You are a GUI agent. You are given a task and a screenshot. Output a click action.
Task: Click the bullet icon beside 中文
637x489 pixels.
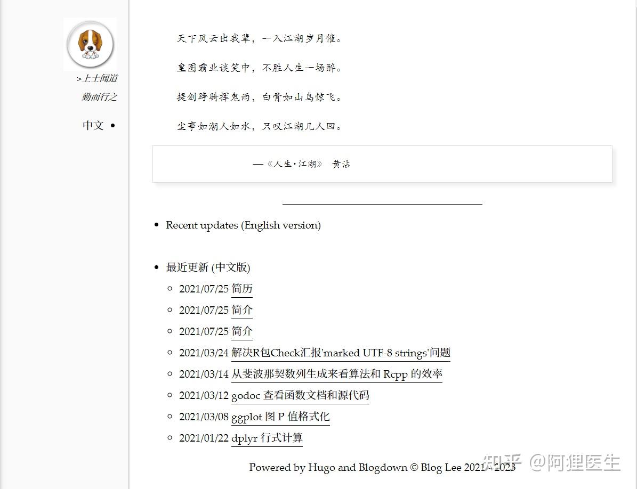pyautogui.click(x=111, y=126)
